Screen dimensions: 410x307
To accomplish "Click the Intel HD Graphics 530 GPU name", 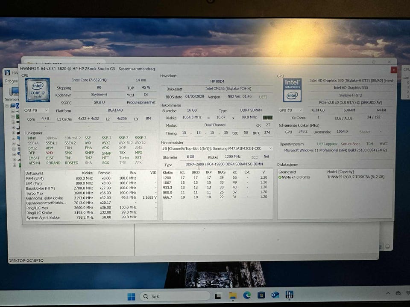I will click(350, 88).
